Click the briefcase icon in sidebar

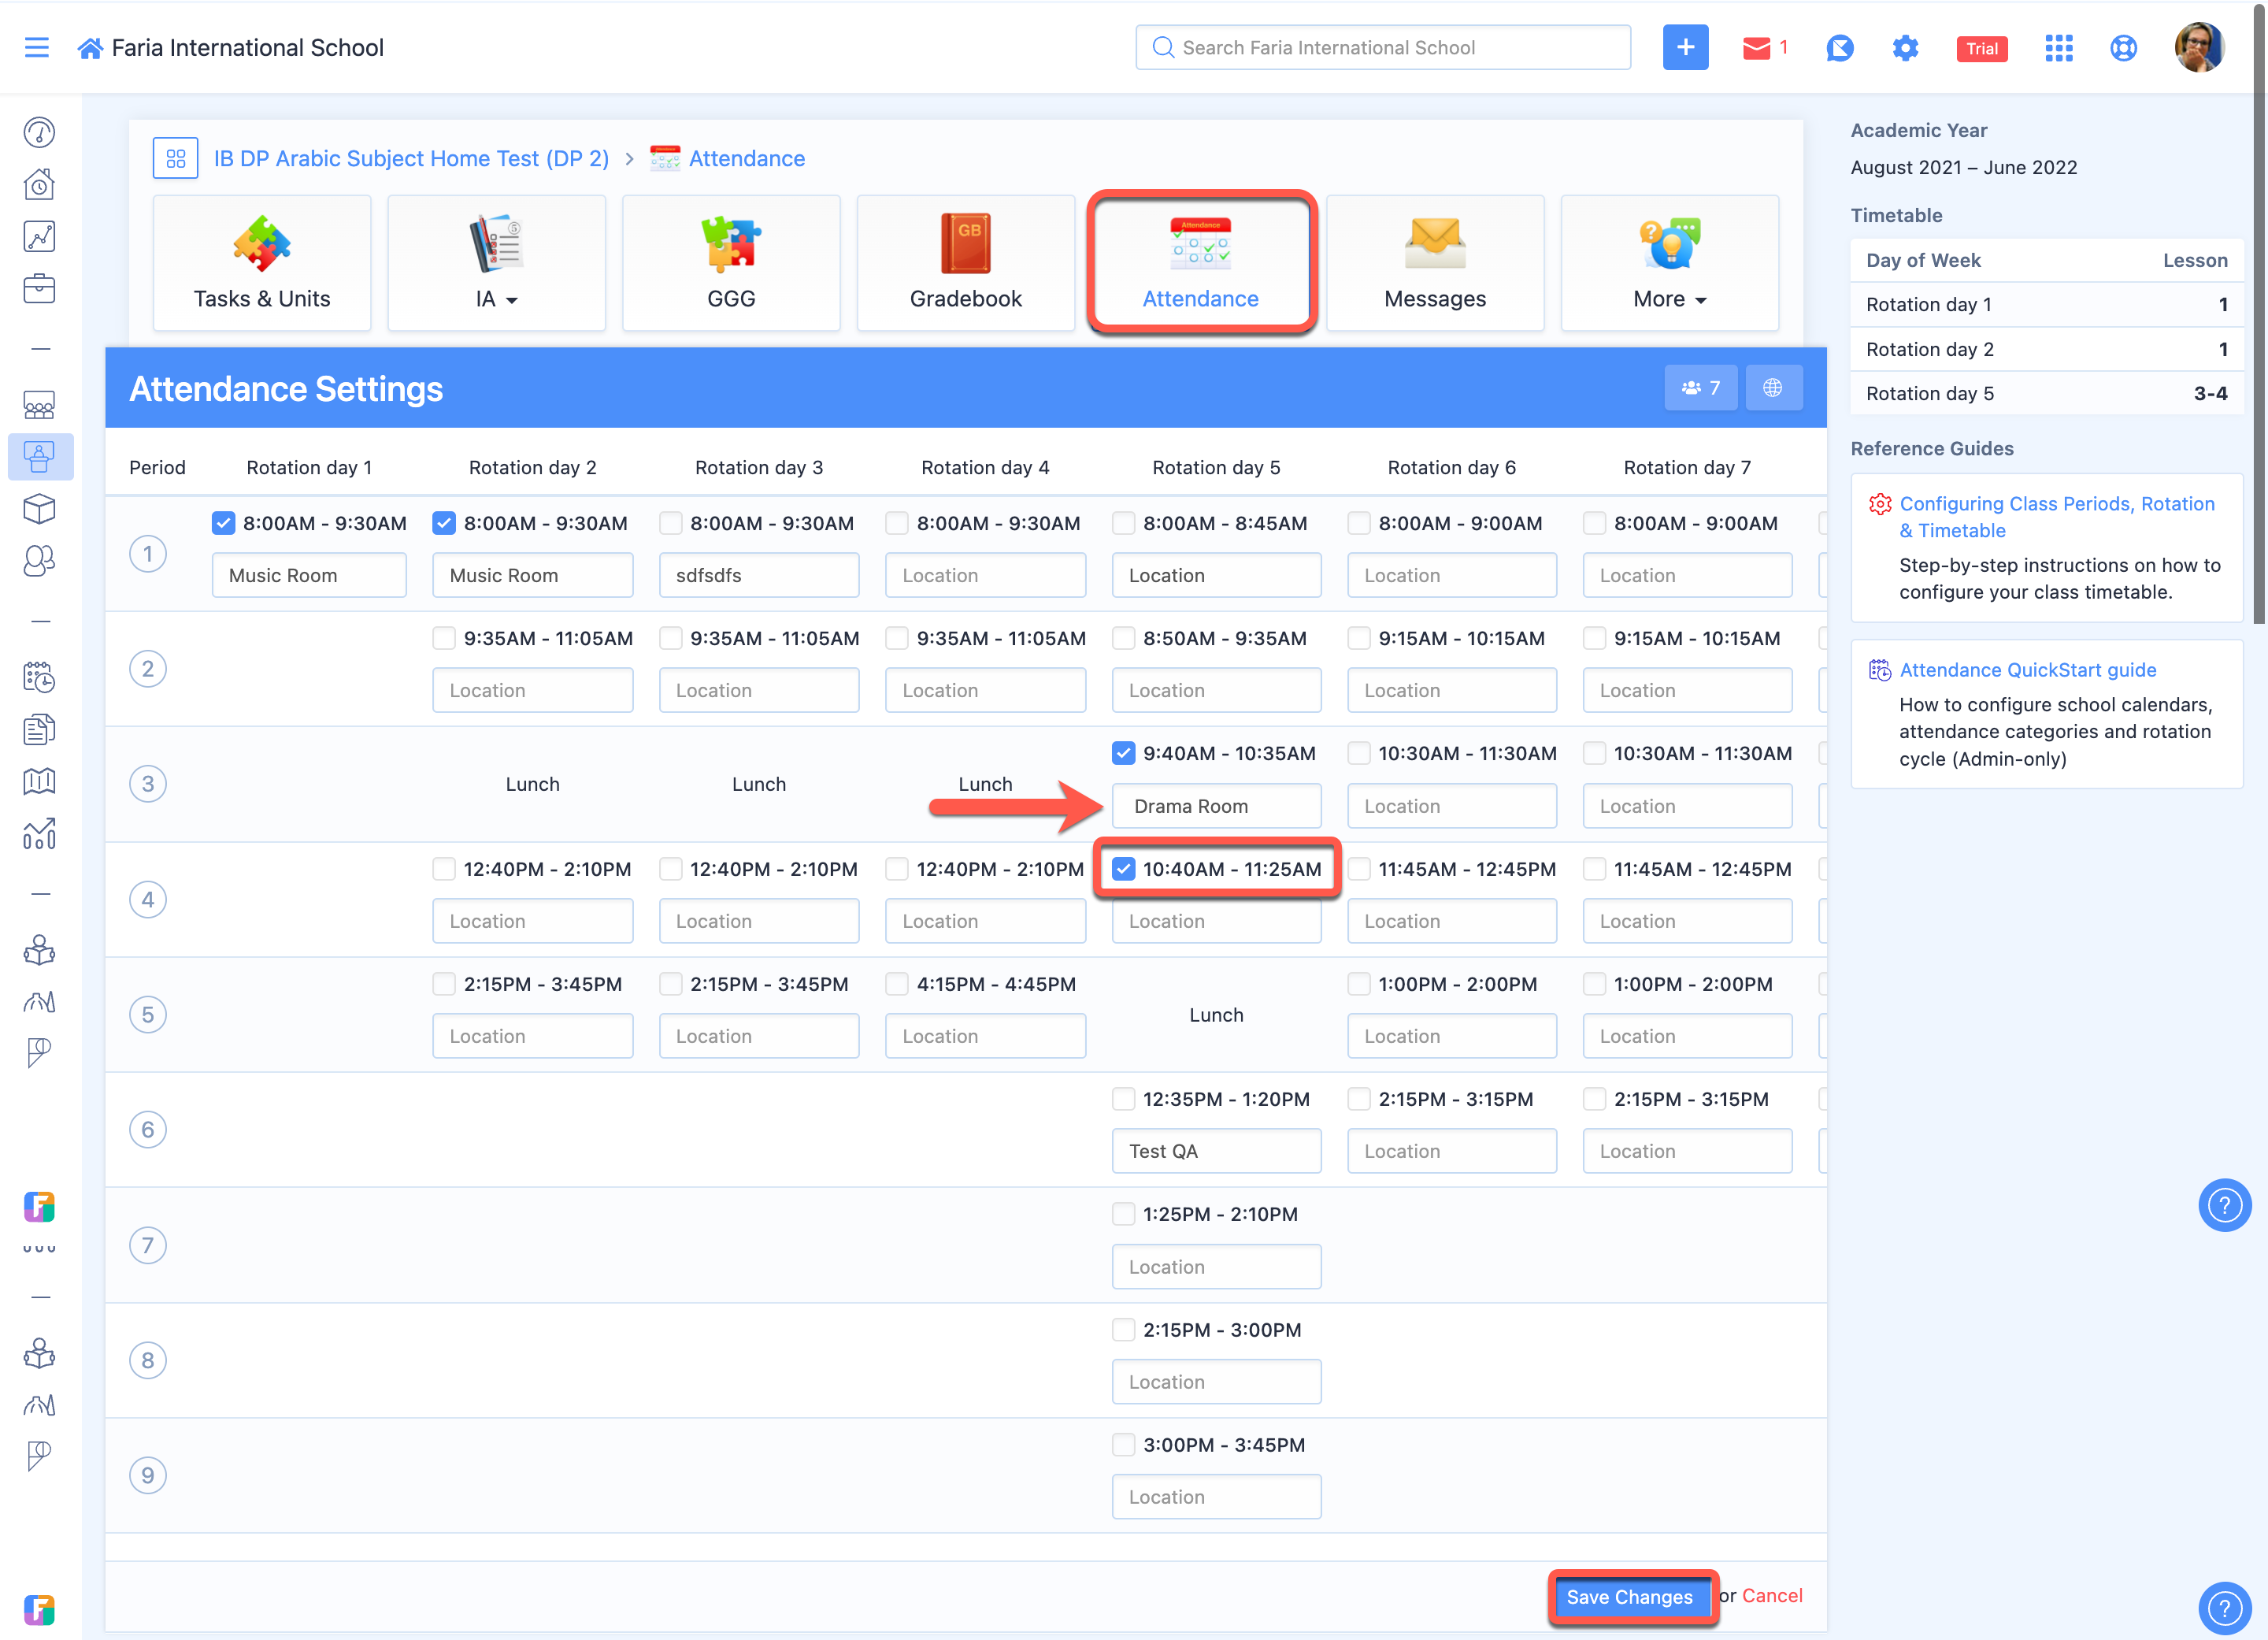pyautogui.click(x=39, y=289)
